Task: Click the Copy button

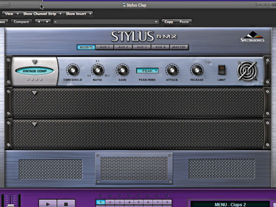Action: 169,22
